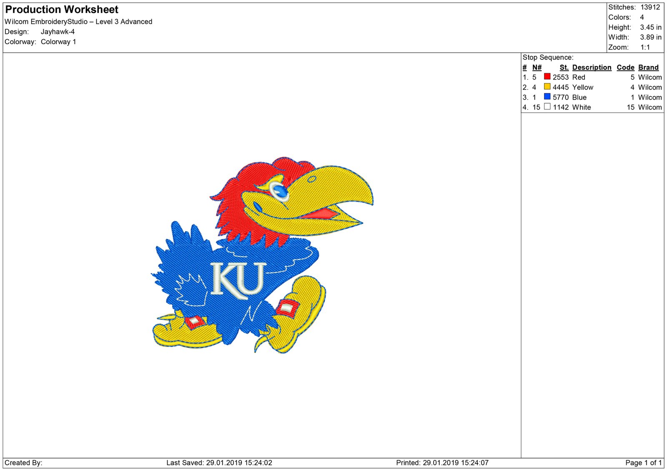Click "Last Saved: 29.01.2019 15:24:02" text
The height and width of the screenshot is (469, 667).
click(x=219, y=462)
